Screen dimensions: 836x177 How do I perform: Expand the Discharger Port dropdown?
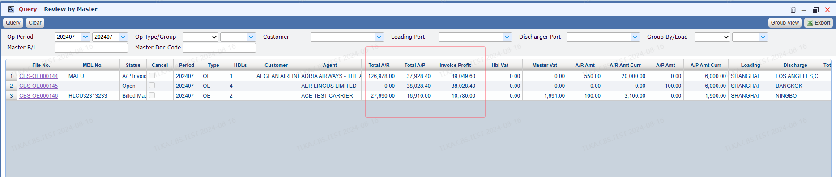[635, 37]
